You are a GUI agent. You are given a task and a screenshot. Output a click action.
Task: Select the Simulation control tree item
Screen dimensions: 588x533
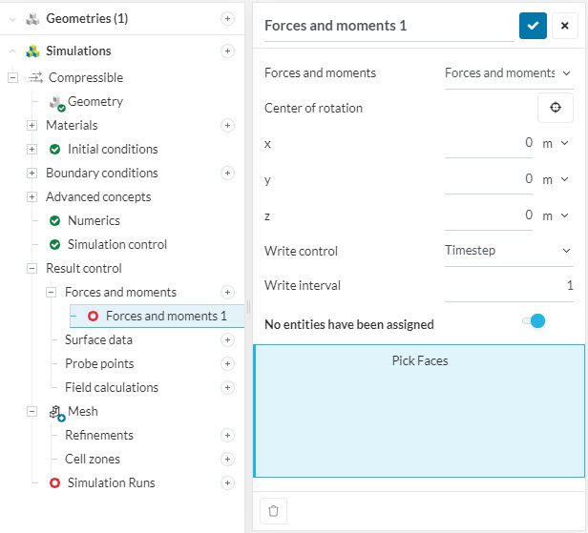(x=116, y=244)
